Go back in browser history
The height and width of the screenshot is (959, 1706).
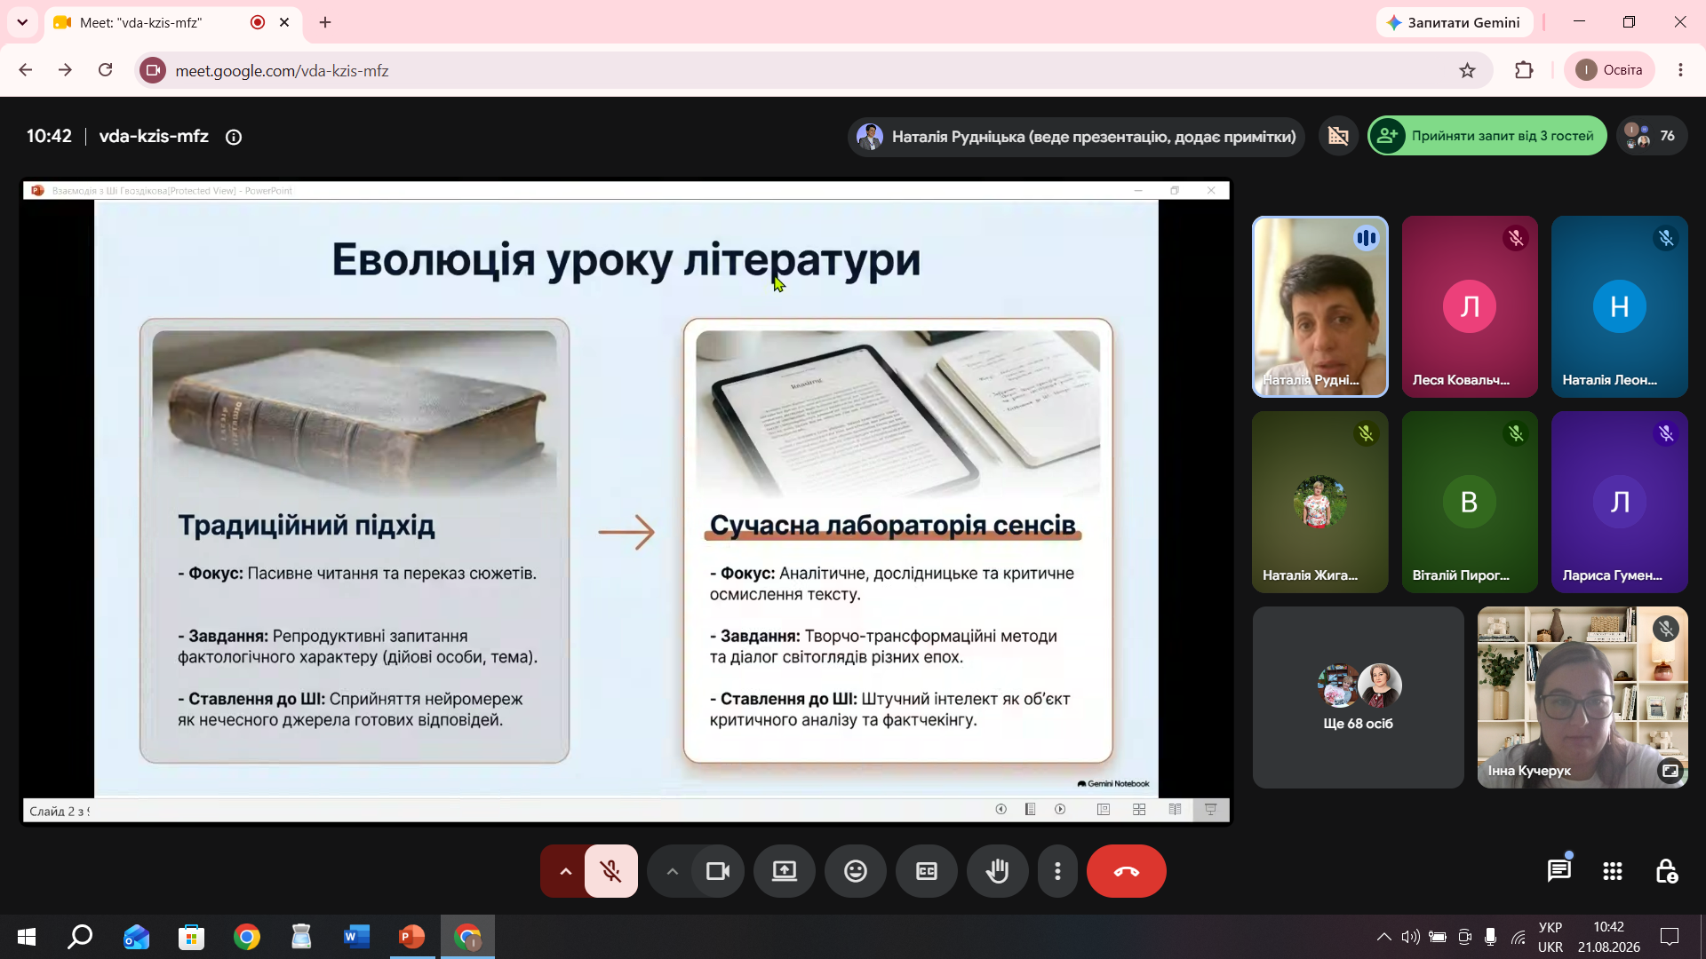(x=26, y=70)
